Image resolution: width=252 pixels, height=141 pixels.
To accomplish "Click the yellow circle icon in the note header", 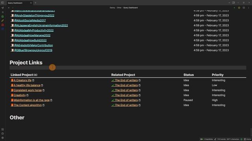I will [239, 8].
